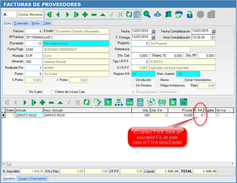
Task: Toggle the No Sujeto checkbox
Action: pyautogui.click(x=27, y=92)
